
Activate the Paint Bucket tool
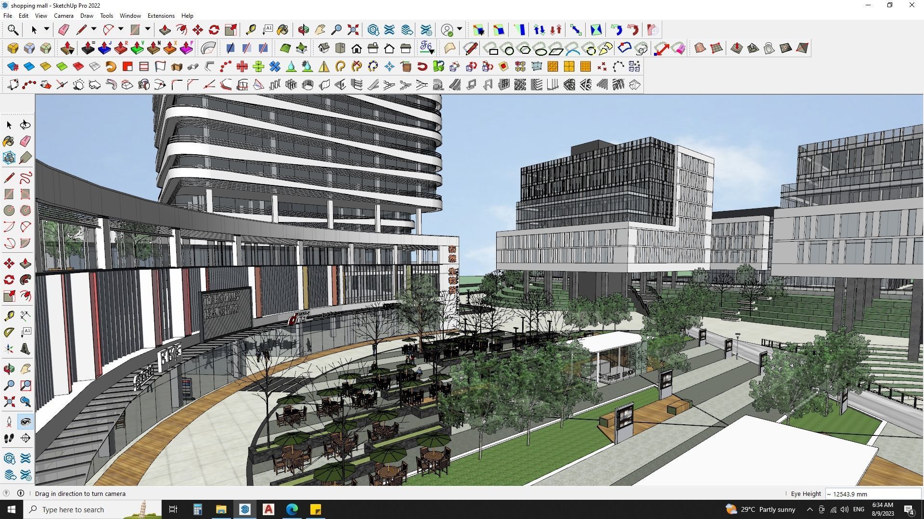pos(282,30)
